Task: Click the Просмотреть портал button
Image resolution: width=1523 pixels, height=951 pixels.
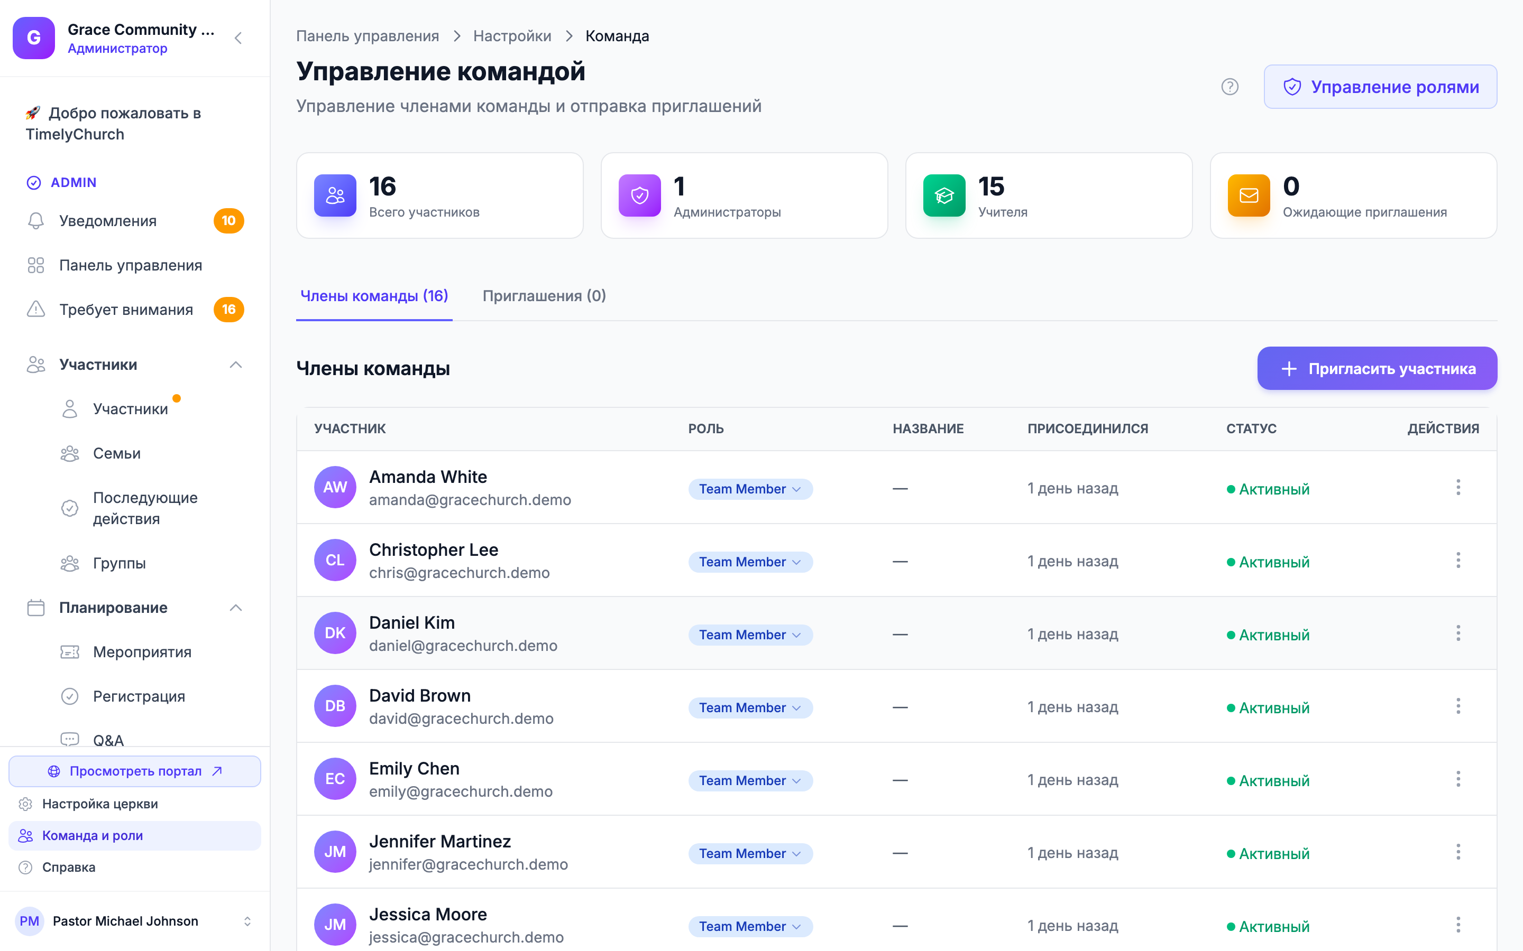Action: click(135, 771)
